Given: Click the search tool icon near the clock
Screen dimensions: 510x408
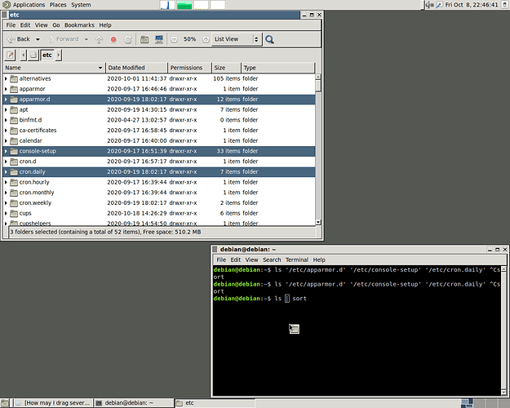Looking at the screenshot, I should click(x=439, y=5).
